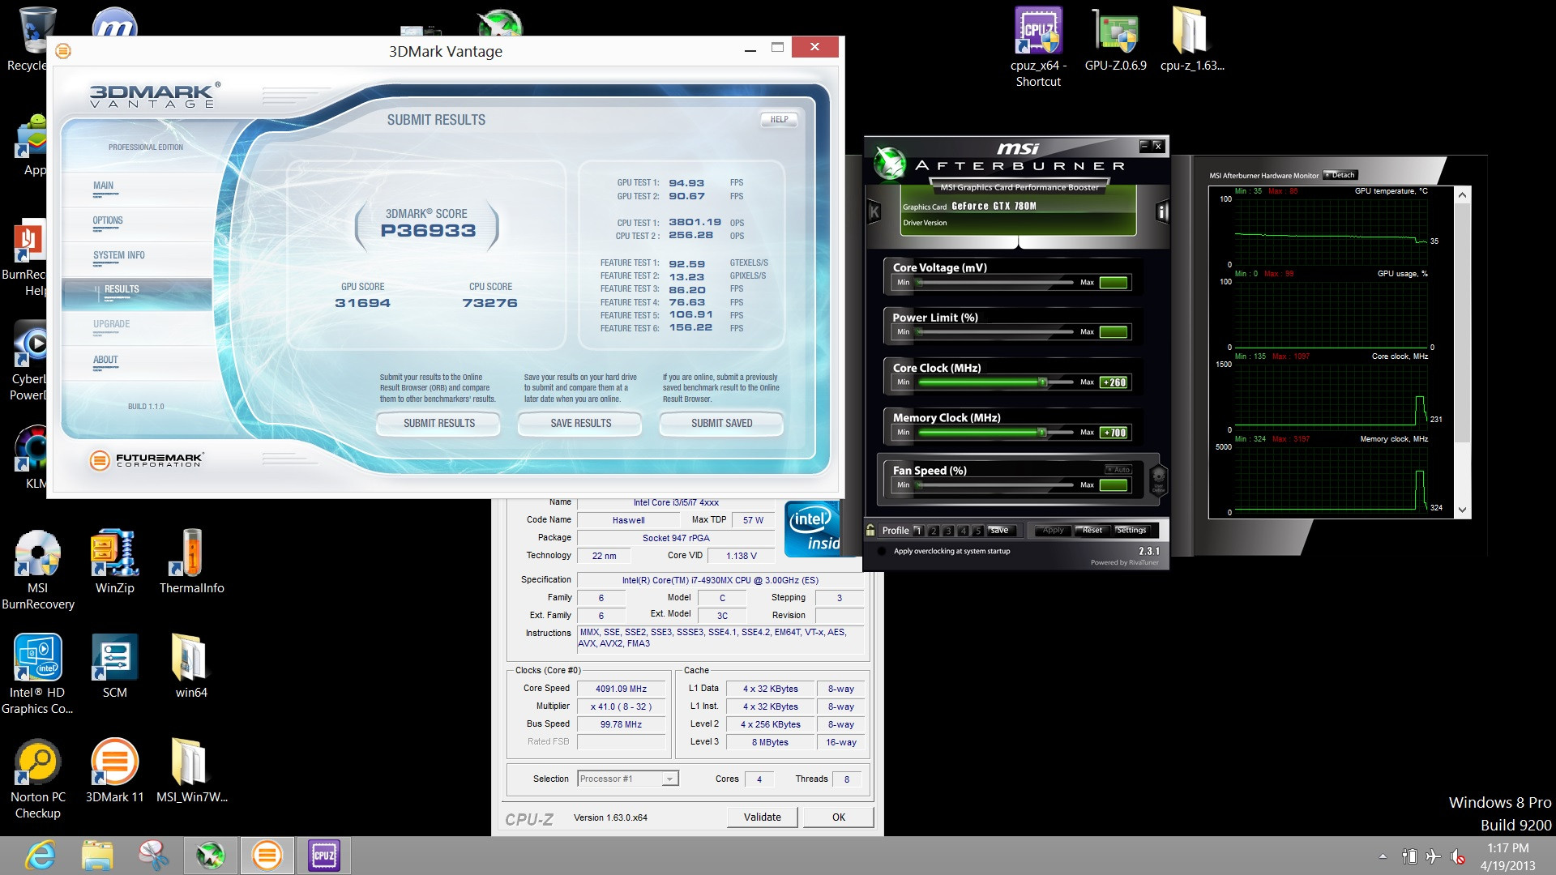1556x875 pixels.
Task: Select Afterburner profile slot 1
Action: (x=918, y=531)
